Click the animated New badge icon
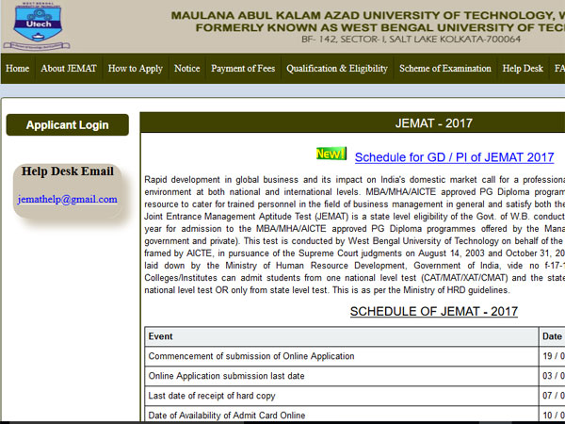565x424 pixels. coord(331,154)
